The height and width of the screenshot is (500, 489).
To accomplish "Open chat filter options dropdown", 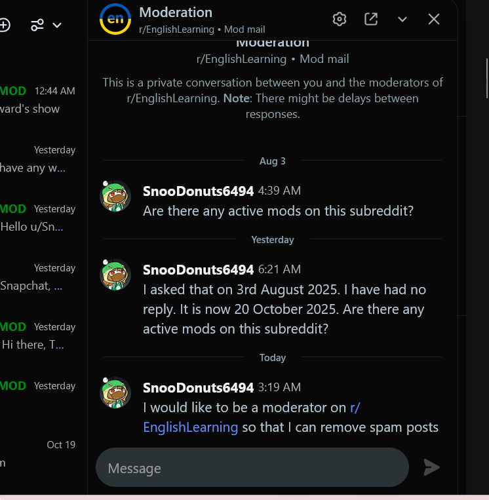I will tap(45, 25).
